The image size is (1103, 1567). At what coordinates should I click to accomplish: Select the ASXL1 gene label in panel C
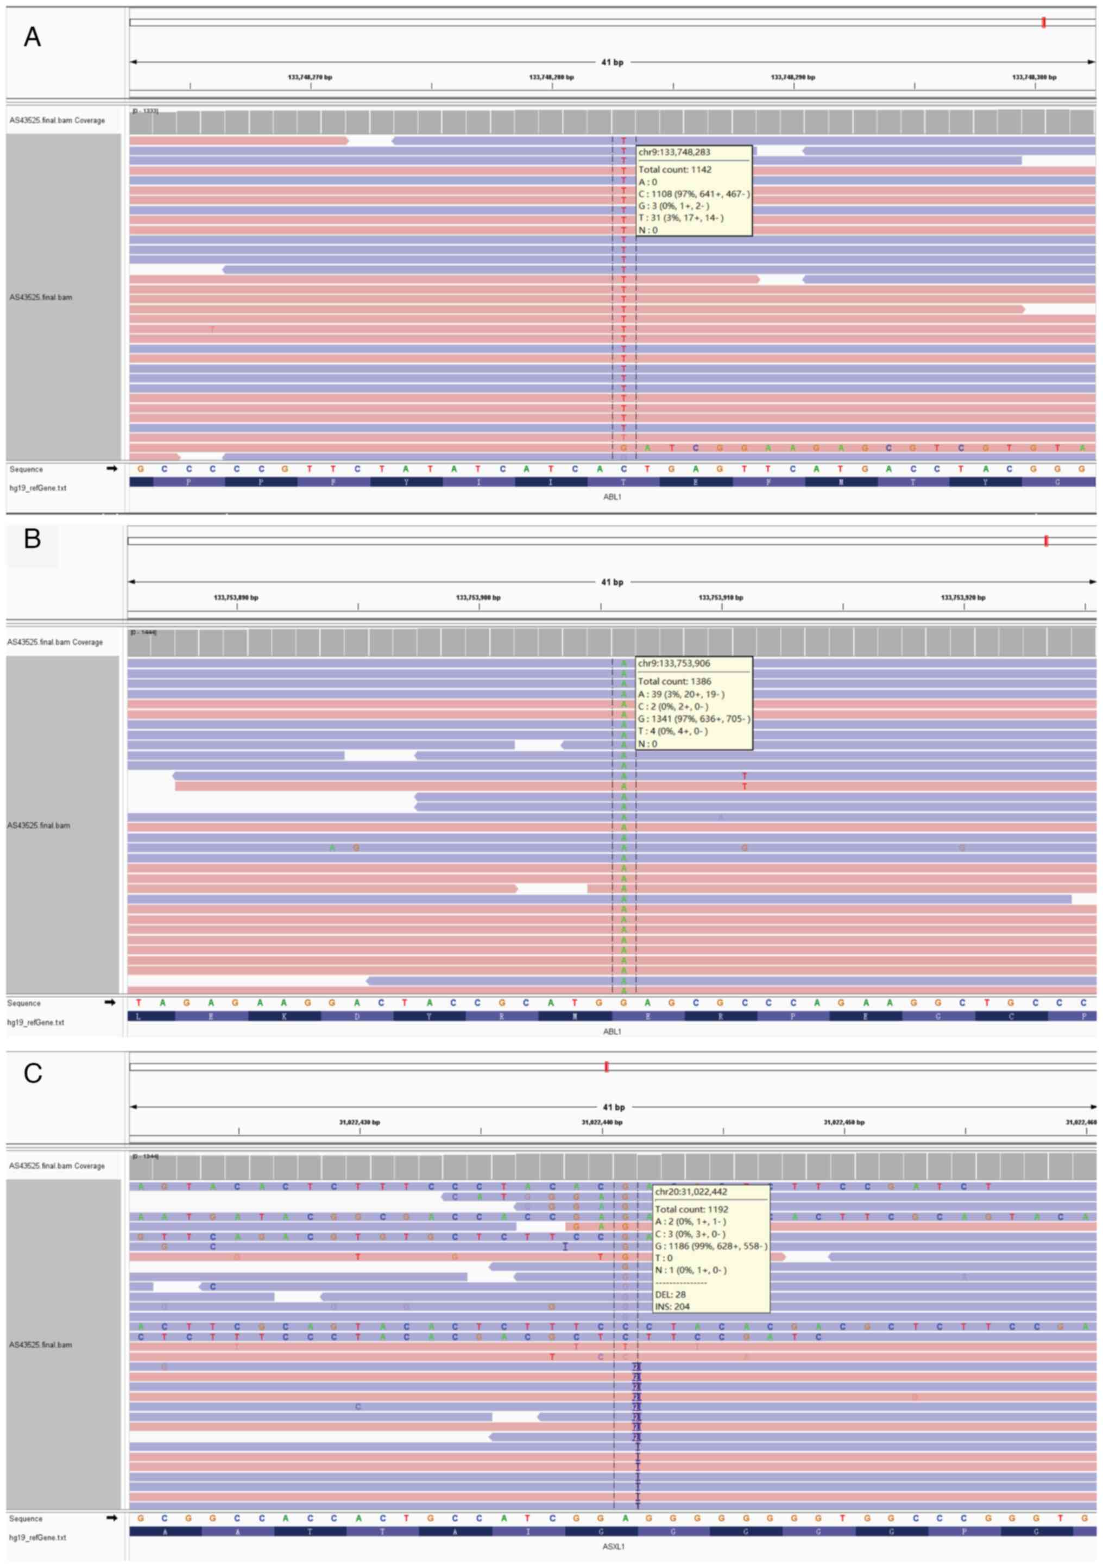coord(613,1546)
